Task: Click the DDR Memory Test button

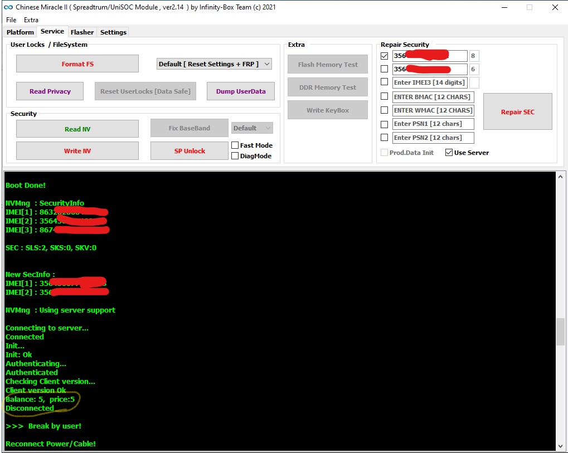Action: tap(327, 87)
